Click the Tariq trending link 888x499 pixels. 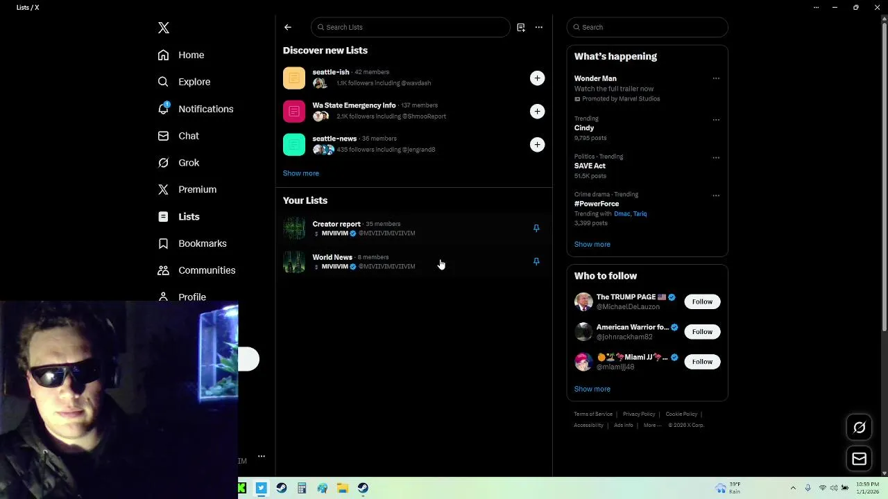pos(640,213)
